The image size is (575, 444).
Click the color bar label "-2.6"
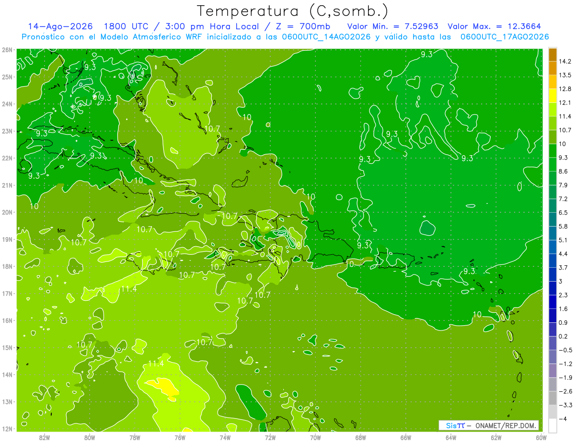pyautogui.click(x=565, y=391)
